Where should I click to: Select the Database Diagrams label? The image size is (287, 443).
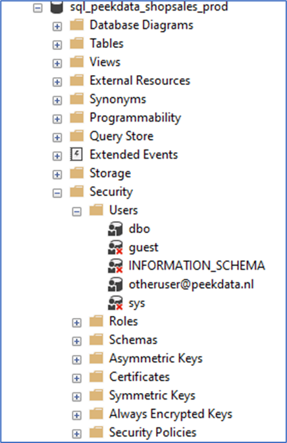[142, 25]
